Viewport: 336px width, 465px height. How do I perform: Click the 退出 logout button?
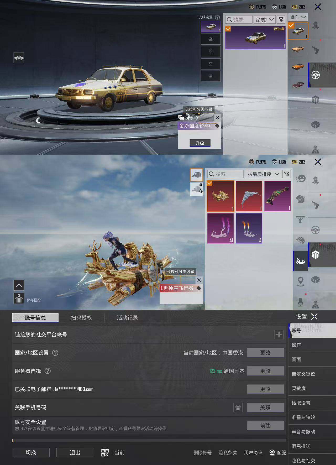click(x=75, y=452)
